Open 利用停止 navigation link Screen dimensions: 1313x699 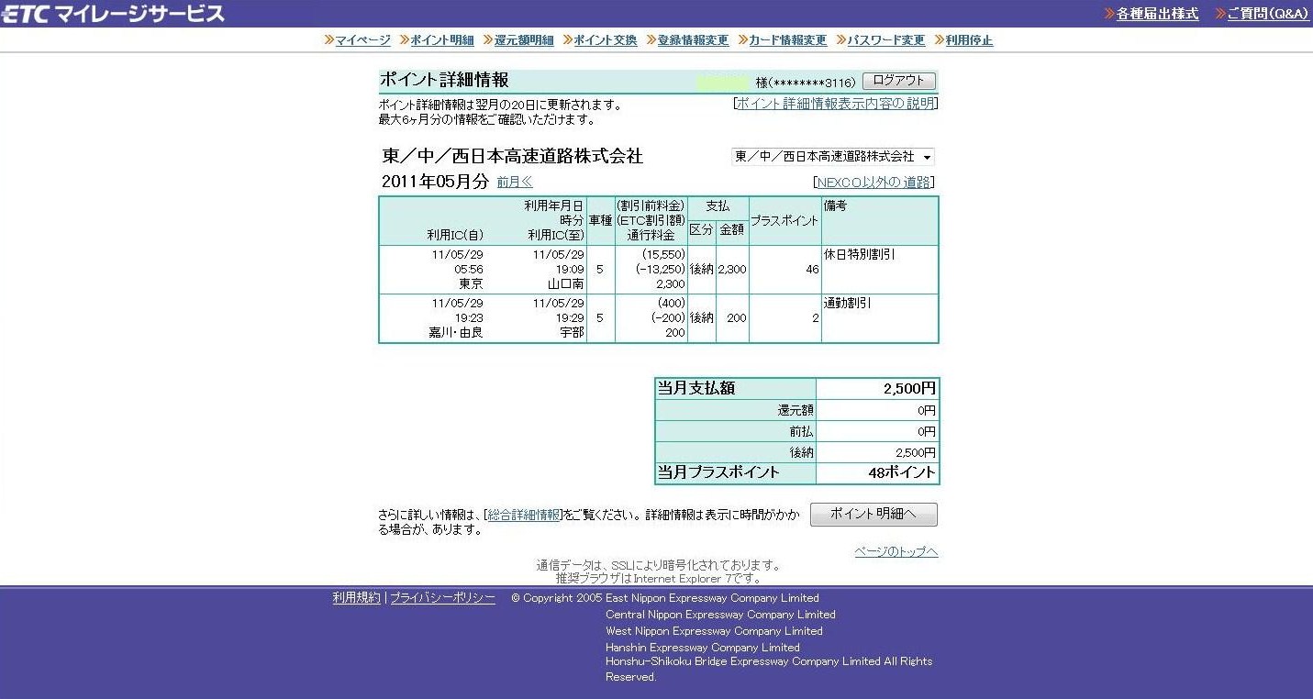(x=969, y=40)
